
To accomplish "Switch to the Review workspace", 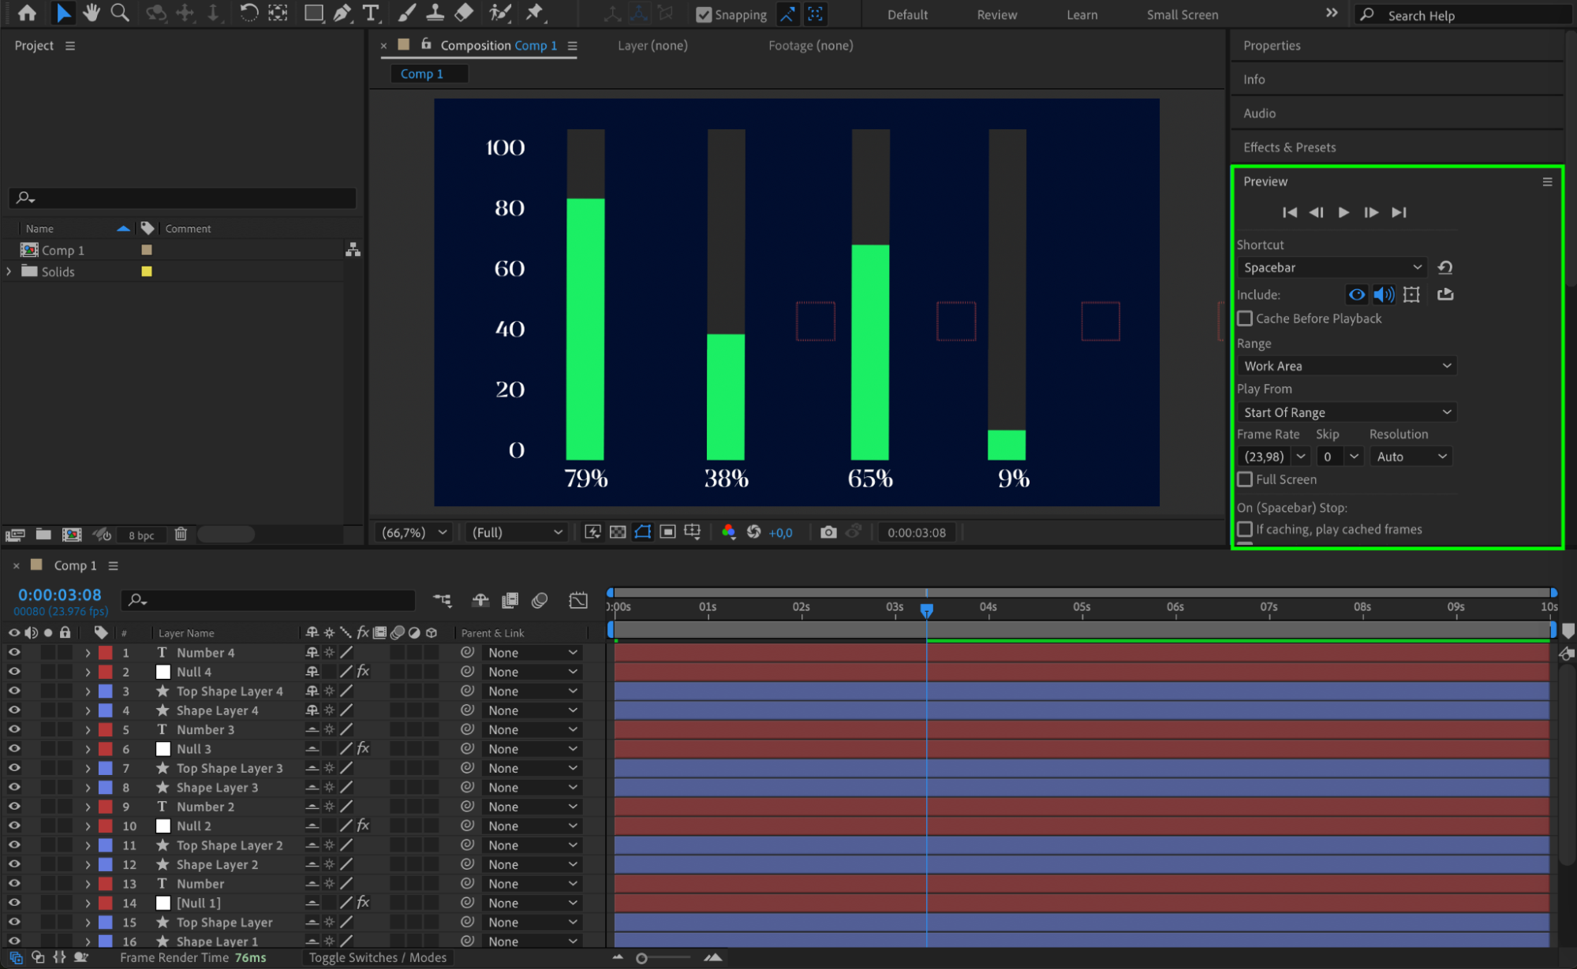I will (x=996, y=15).
